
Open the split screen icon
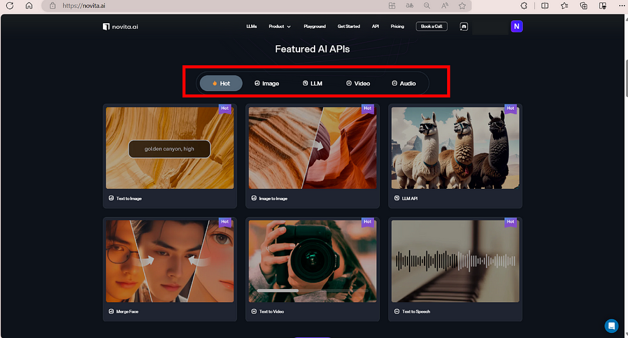(x=544, y=6)
